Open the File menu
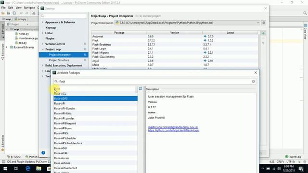Screen dimensions: 308x173 [3, 8]
